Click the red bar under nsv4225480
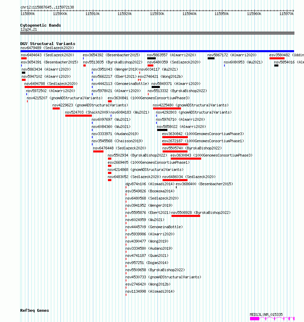304x322 pixels. [167, 108]
